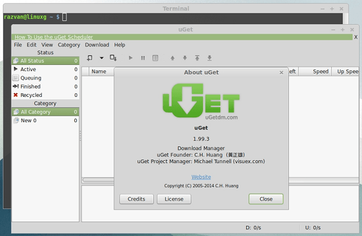
Task: Select the Active status row
Action: [x=45, y=69]
